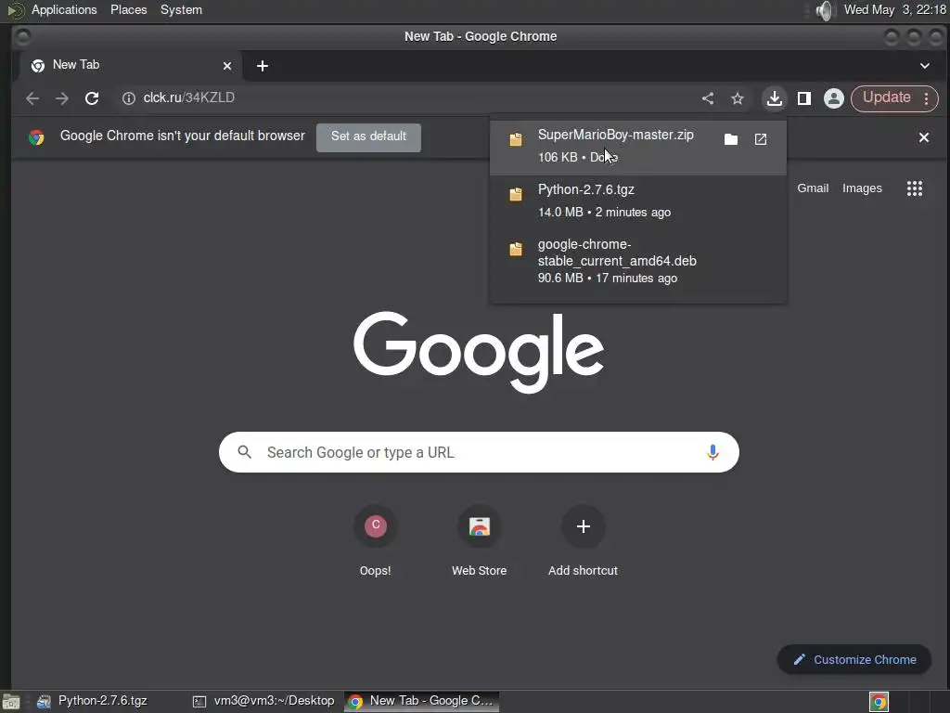Open Google apps grid

[x=914, y=188]
